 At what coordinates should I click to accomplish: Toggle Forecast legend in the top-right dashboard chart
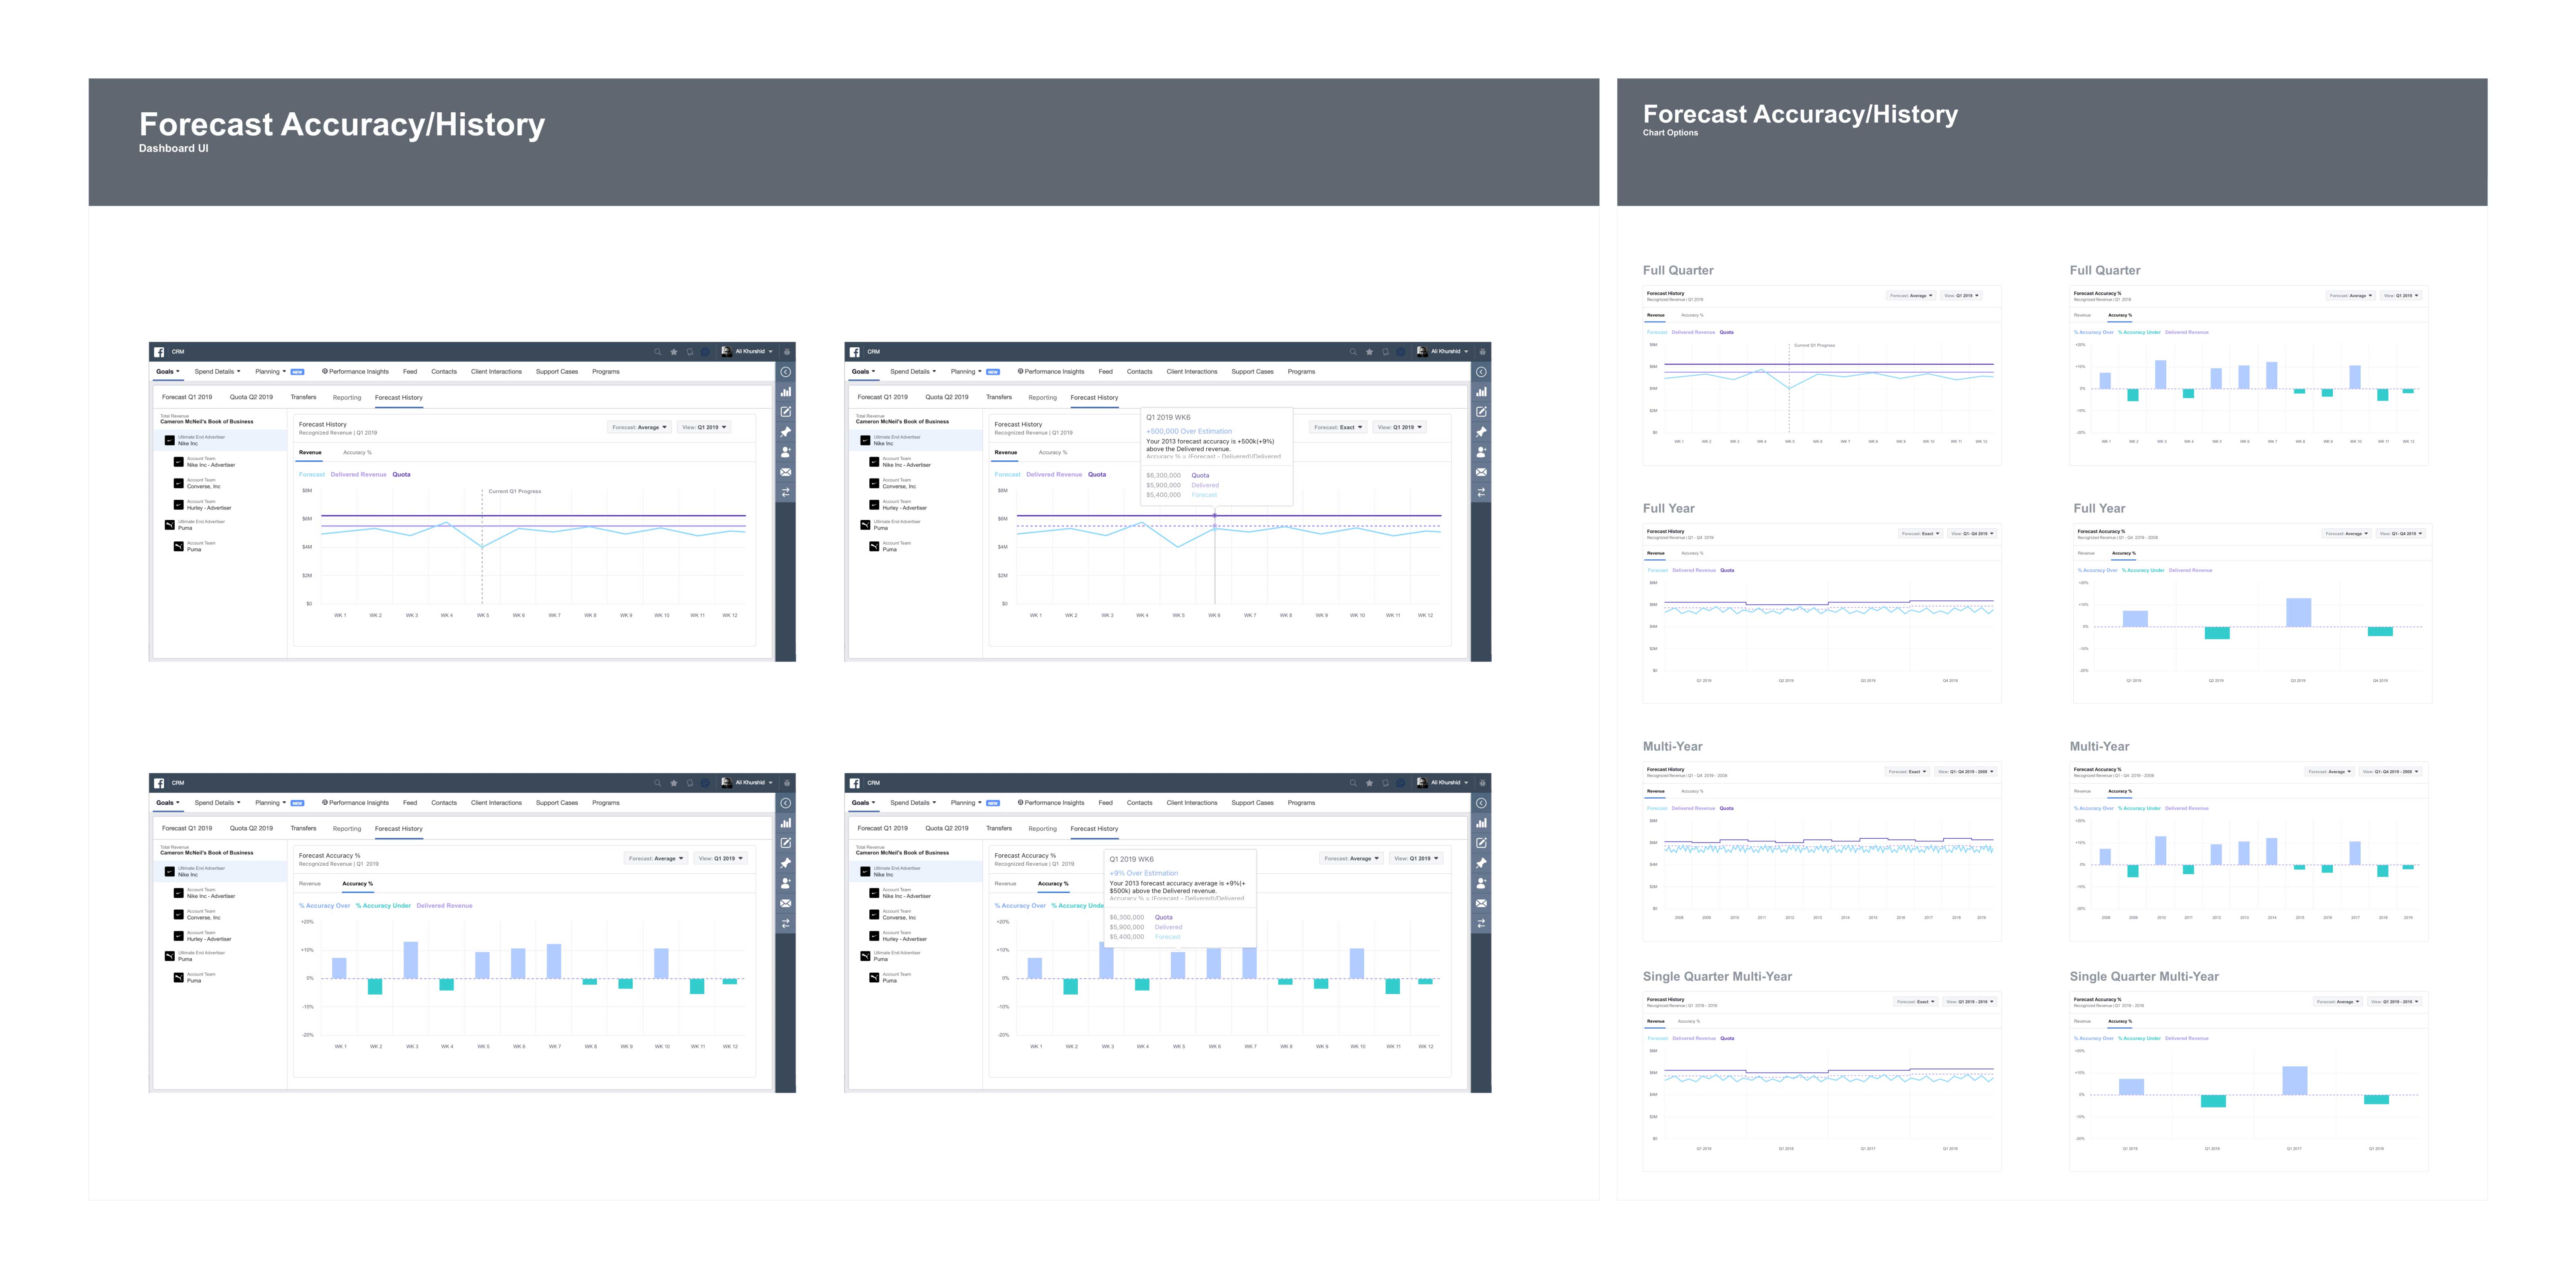pos(1008,475)
